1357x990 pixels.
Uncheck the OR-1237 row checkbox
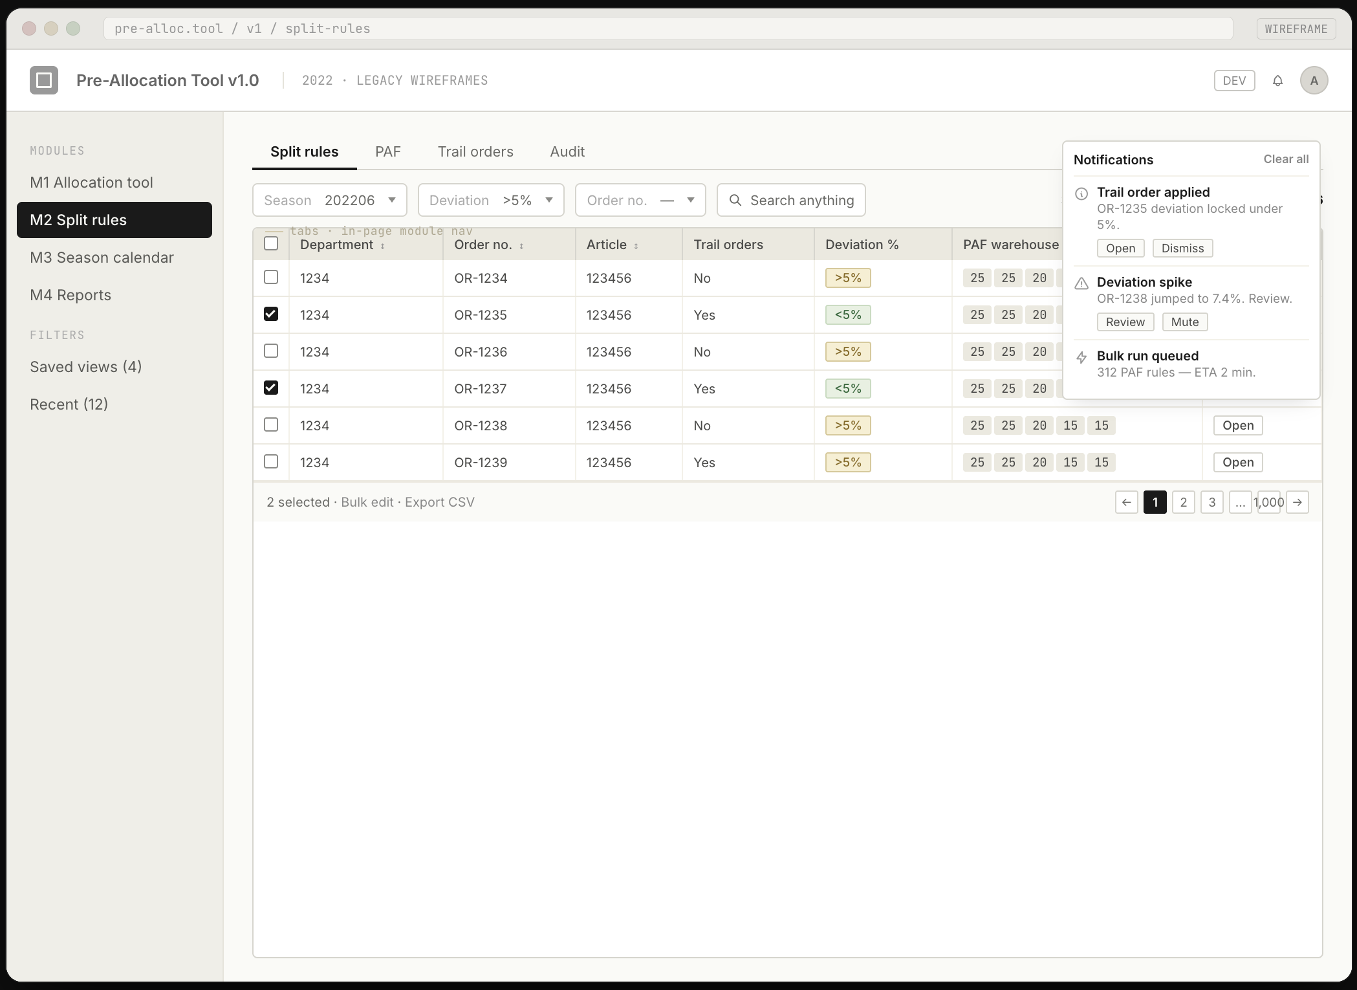point(271,388)
